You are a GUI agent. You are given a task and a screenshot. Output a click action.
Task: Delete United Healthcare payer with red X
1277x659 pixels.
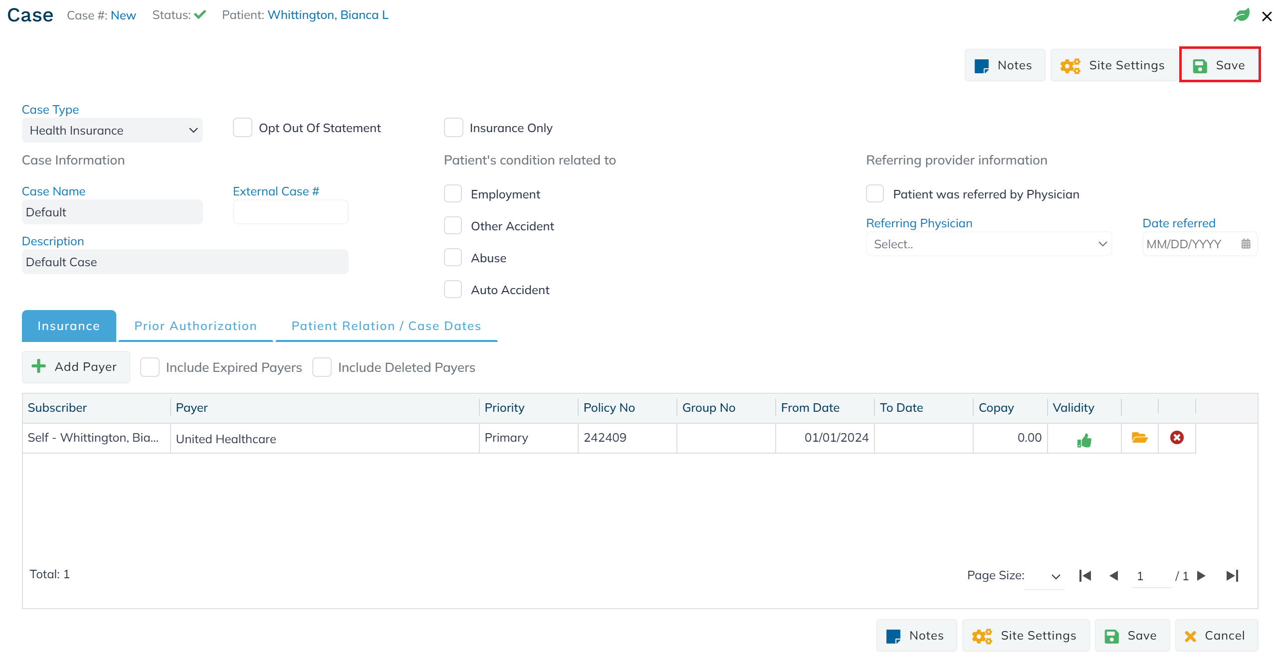(x=1177, y=438)
